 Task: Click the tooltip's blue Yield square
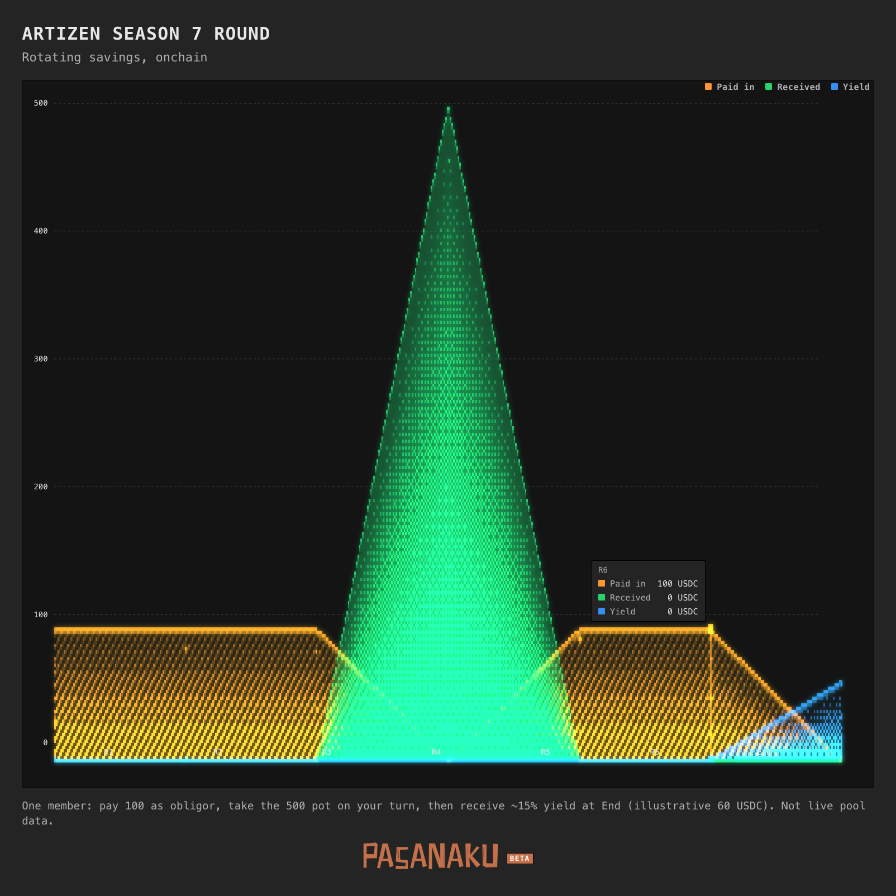602,611
